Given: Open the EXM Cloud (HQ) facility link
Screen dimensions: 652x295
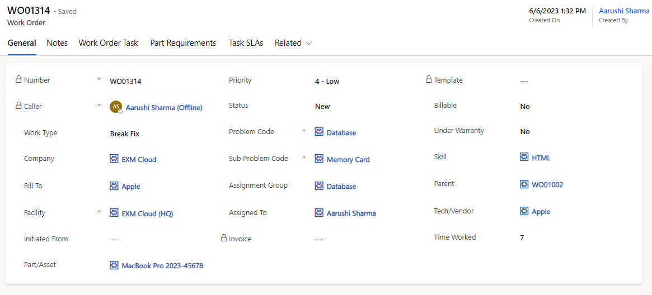Looking at the screenshot, I should point(148,213).
